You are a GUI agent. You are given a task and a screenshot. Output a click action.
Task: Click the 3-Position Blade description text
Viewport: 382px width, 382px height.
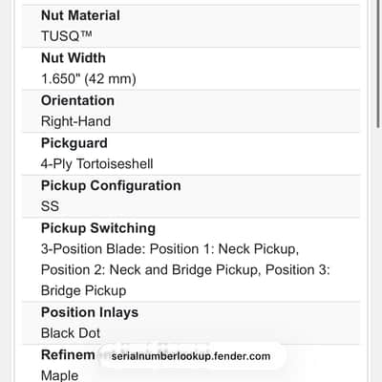170,249
